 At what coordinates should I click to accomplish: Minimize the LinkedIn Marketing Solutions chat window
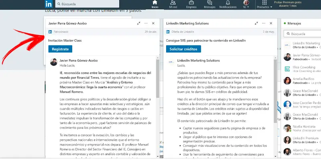[256, 24]
